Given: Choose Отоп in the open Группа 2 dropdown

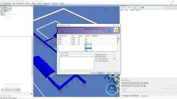Looking at the screenshot, I should [x=88, y=51].
